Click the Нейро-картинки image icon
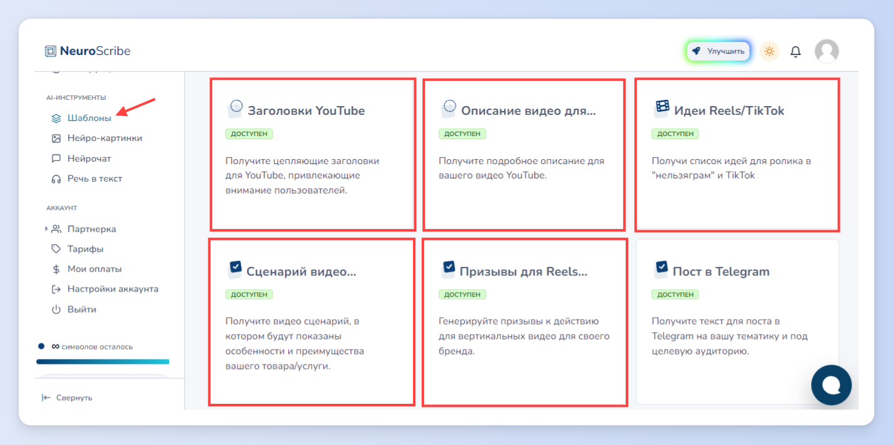 pos(56,138)
